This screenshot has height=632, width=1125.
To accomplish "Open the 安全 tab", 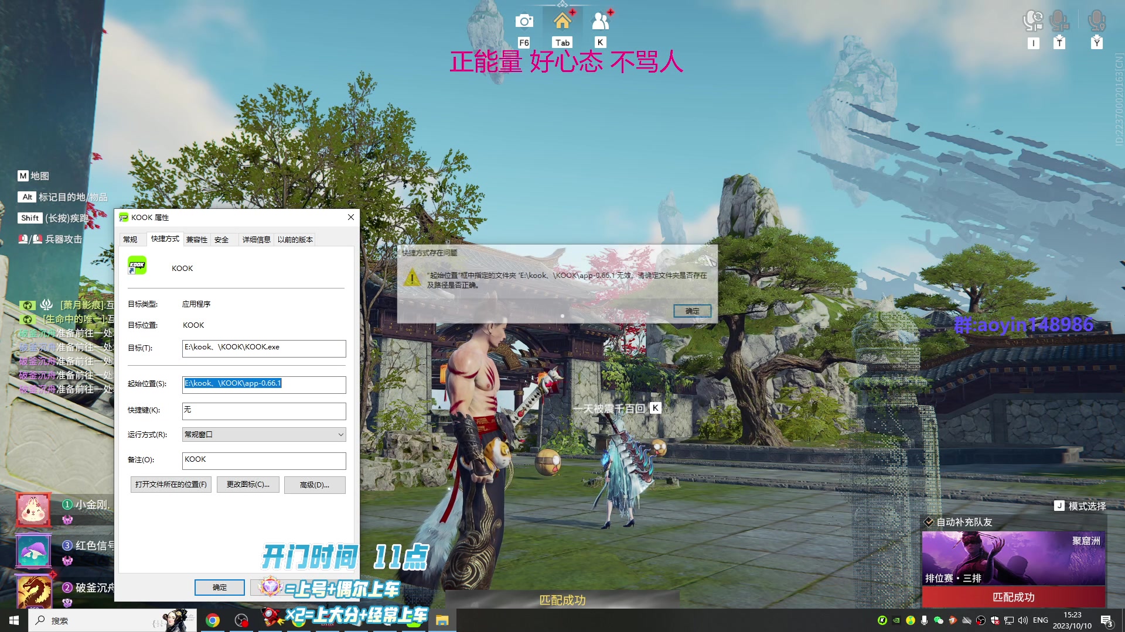I will (x=221, y=239).
